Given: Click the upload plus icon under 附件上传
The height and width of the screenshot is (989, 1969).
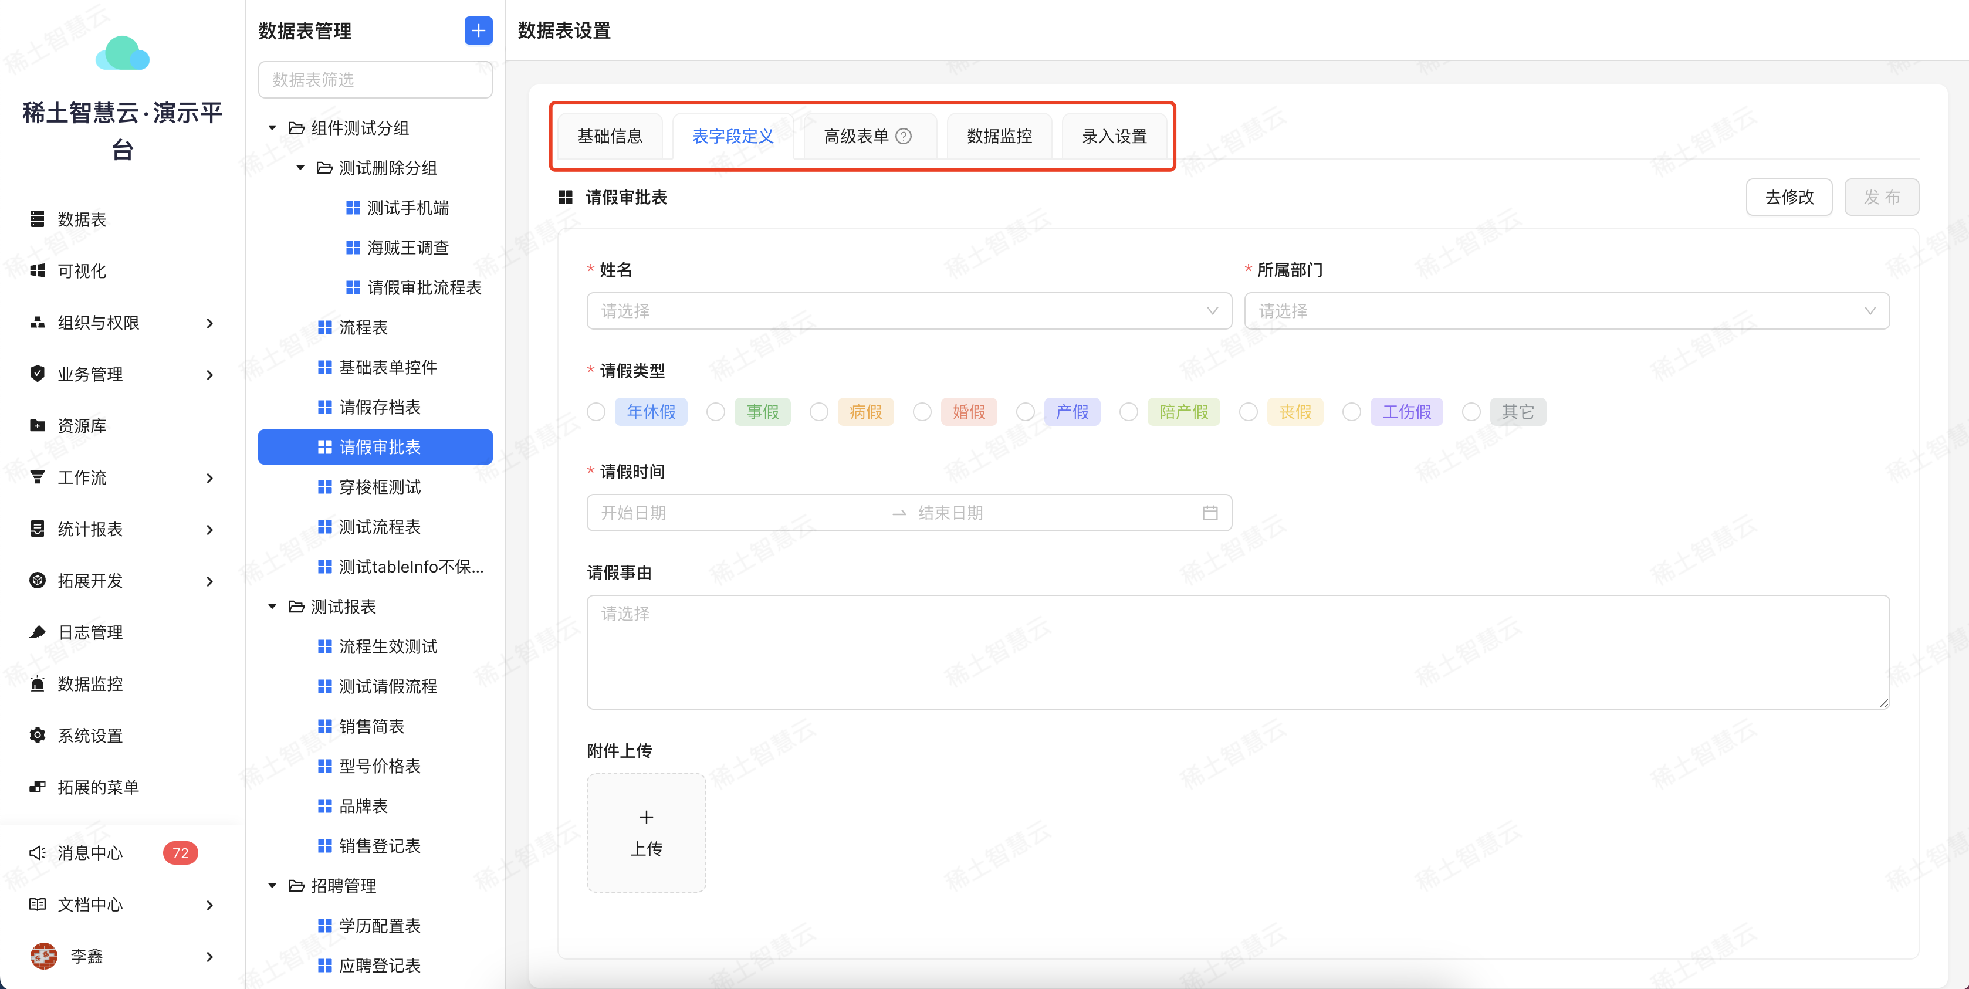Looking at the screenshot, I should pos(646,818).
